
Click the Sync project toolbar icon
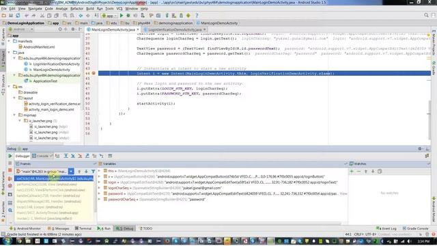click(x=18, y=16)
